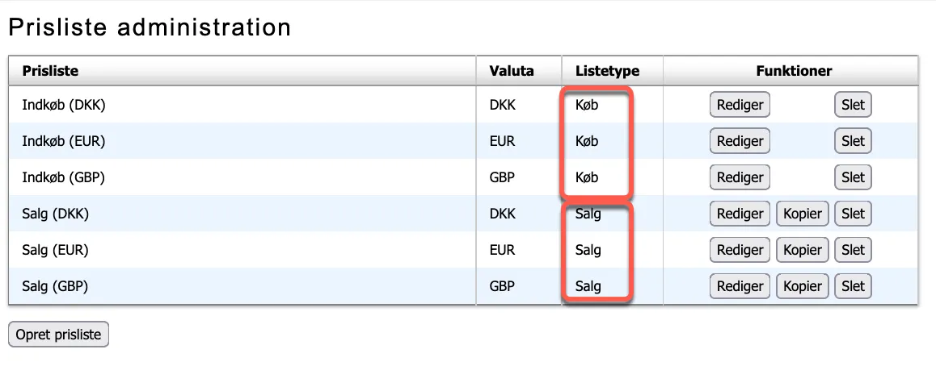
Task: Click the Listetype column header
Action: click(x=607, y=71)
